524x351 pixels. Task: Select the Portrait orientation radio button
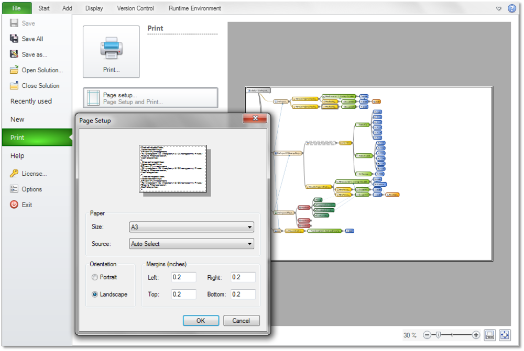pyautogui.click(x=95, y=277)
